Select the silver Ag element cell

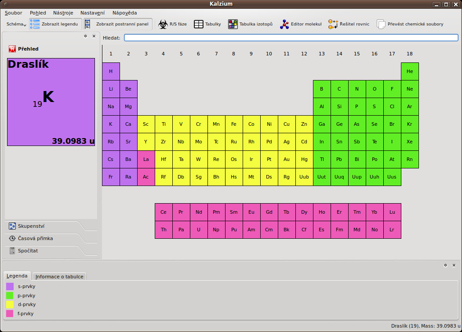point(287,142)
